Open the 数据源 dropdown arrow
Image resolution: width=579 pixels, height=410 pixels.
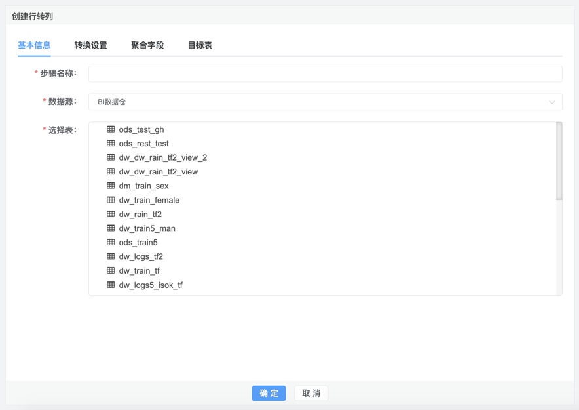click(551, 102)
